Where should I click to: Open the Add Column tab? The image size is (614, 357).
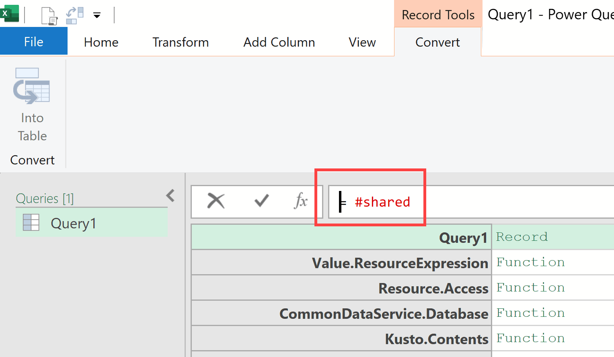click(x=279, y=42)
